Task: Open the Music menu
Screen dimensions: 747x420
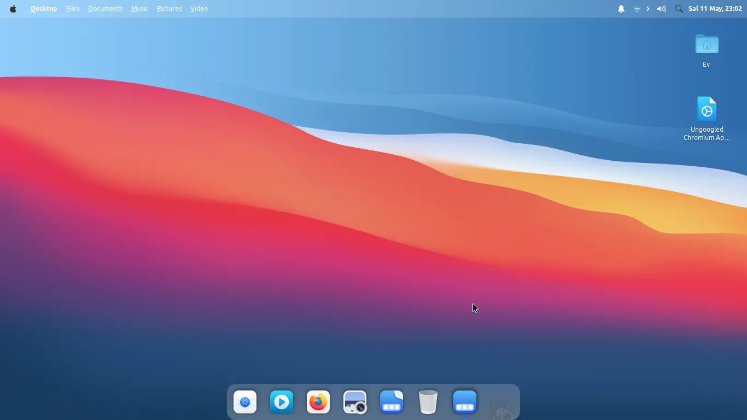Action: click(x=139, y=9)
